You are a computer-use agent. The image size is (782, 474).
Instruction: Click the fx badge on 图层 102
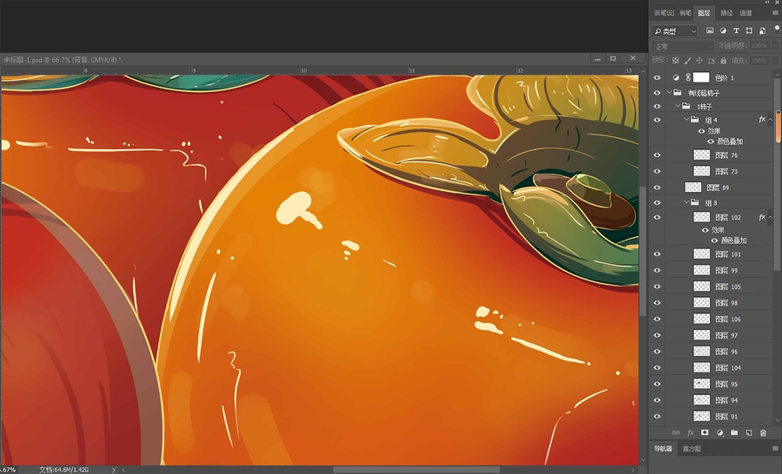coord(761,217)
